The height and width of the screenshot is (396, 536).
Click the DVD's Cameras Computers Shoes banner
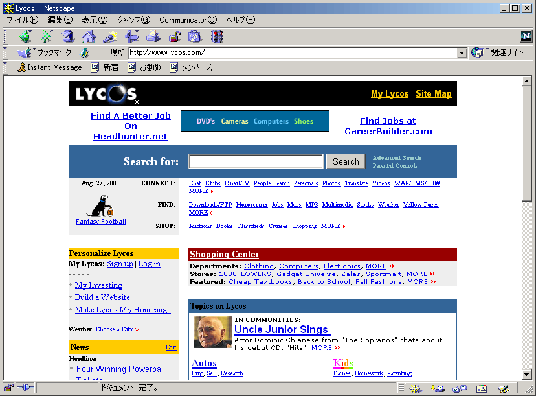(x=255, y=121)
